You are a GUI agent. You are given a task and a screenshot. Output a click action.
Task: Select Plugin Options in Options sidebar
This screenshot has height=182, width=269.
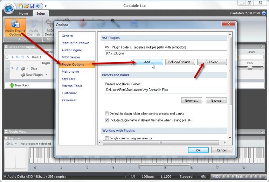pyautogui.click(x=77, y=64)
